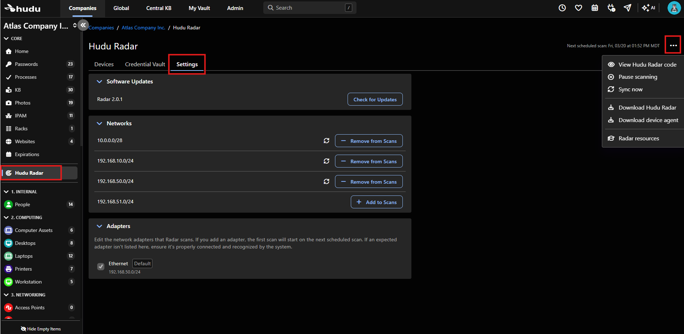Open People in the sidebar
684x334 pixels.
tap(39, 204)
